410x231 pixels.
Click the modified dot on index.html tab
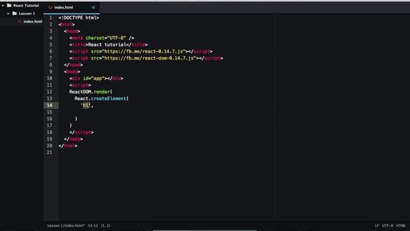coord(94,8)
